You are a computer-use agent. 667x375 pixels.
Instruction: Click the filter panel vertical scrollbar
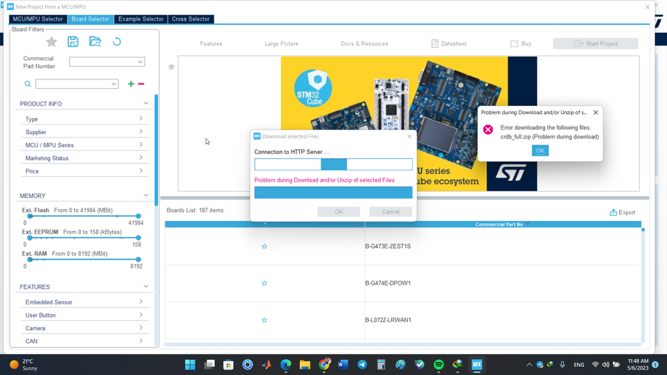[156, 149]
